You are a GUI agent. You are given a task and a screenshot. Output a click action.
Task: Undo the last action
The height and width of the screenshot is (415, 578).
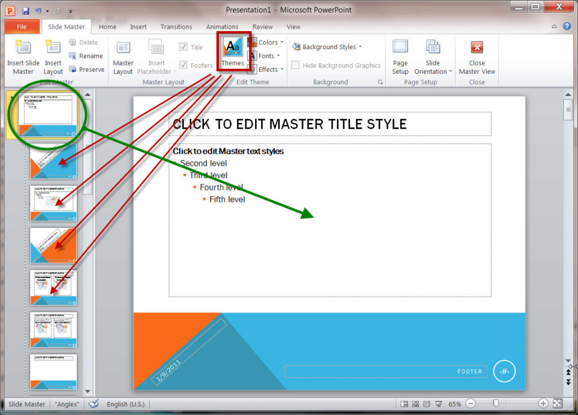[x=38, y=11]
